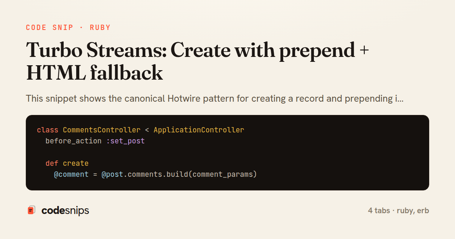Click the 'HTML fallback' title line
This screenshot has width=455, height=239.
[94, 73]
